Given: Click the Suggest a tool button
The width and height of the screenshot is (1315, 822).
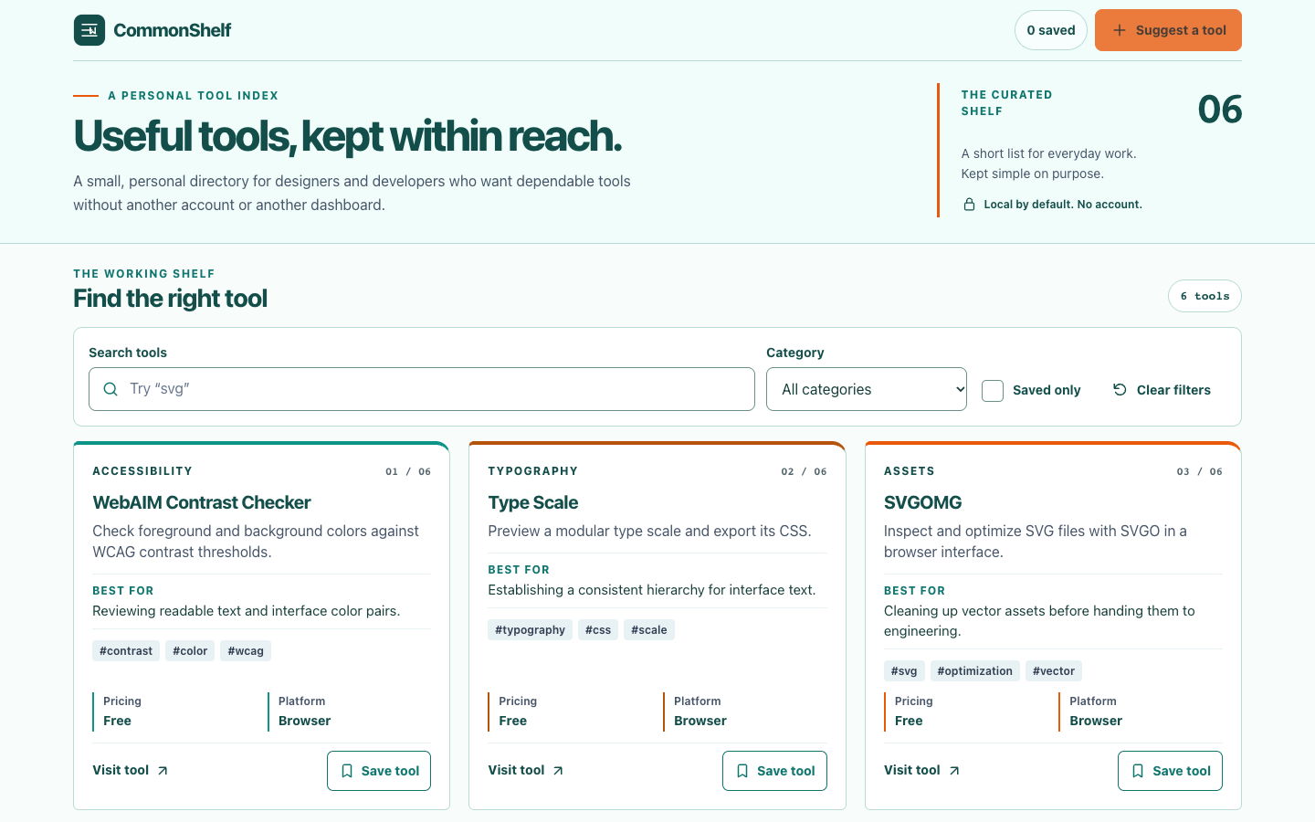Looking at the screenshot, I should pos(1168,30).
